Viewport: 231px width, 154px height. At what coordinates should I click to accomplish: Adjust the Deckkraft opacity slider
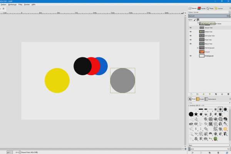click(x=209, y=16)
